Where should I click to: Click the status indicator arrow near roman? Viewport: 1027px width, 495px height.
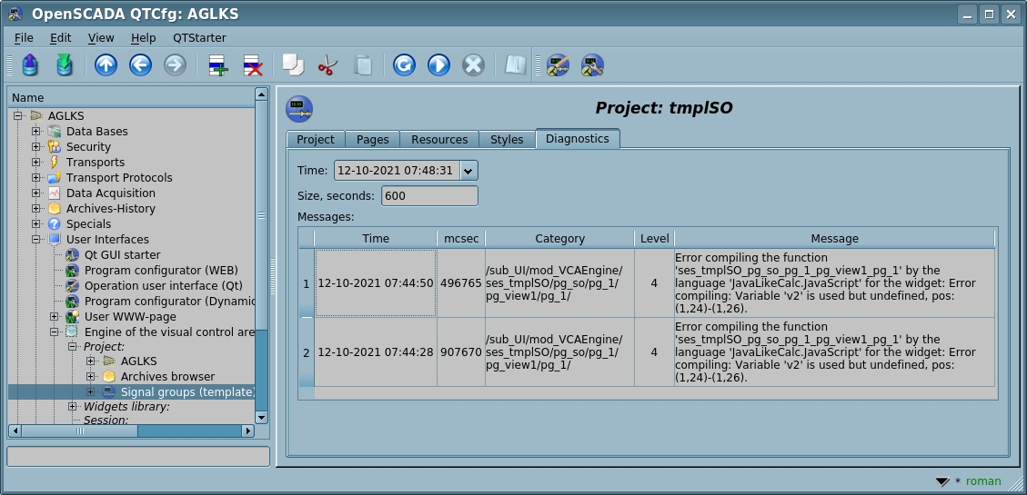pyautogui.click(x=942, y=482)
